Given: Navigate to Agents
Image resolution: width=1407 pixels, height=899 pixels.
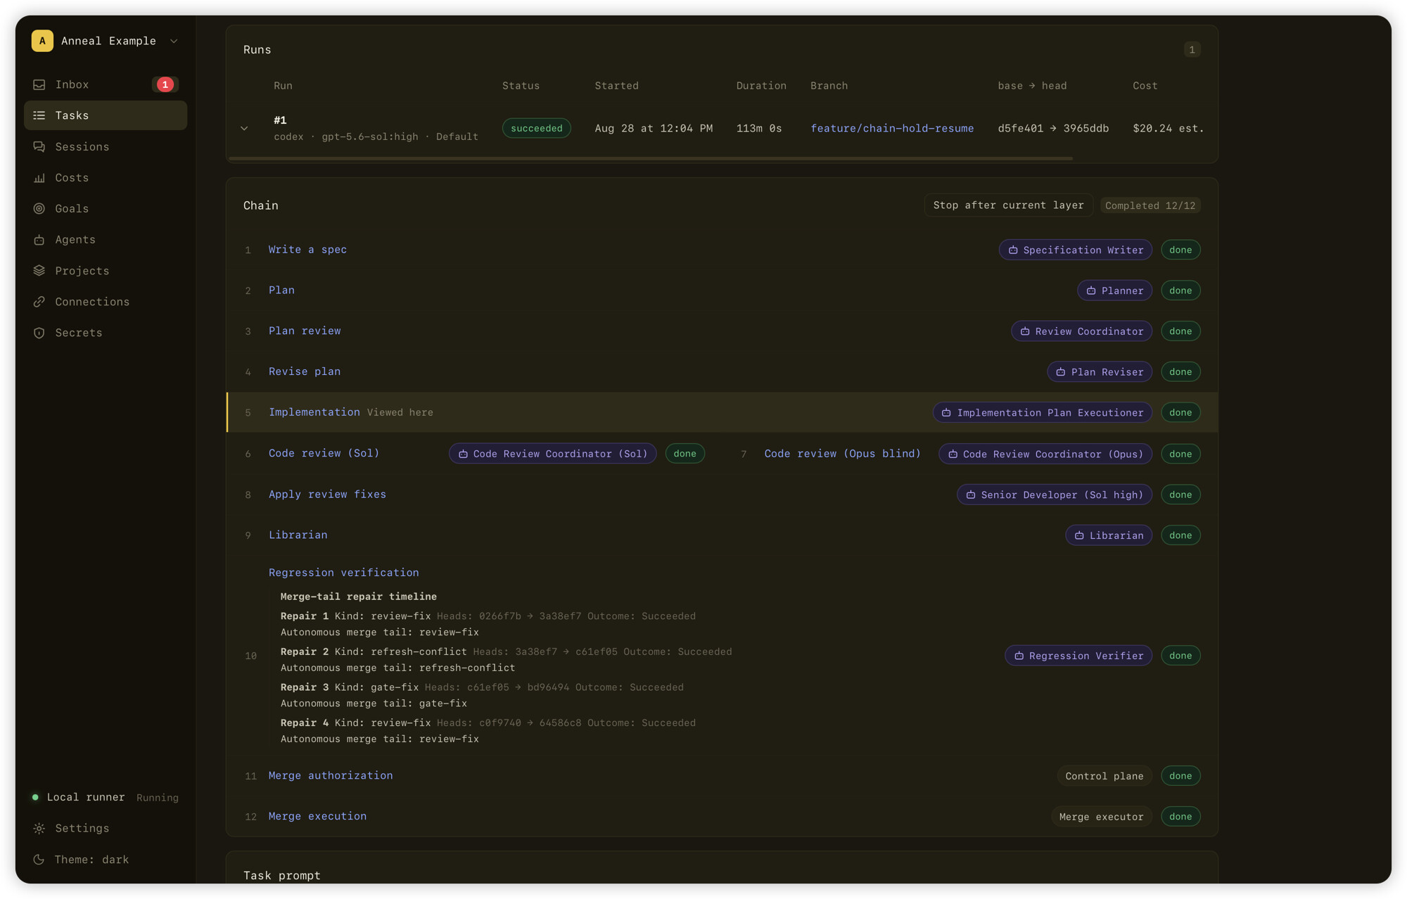Looking at the screenshot, I should click(106, 240).
